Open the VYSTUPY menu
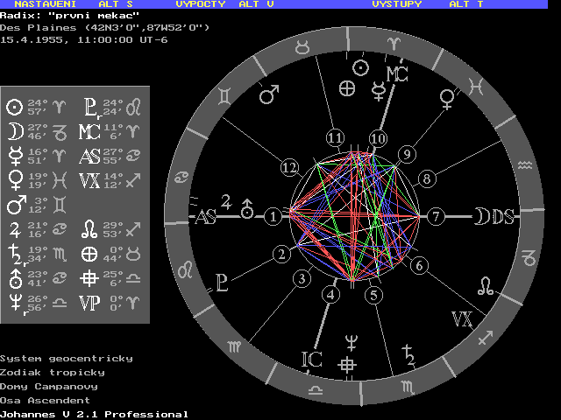The width and height of the screenshot is (561, 420). (396, 4)
